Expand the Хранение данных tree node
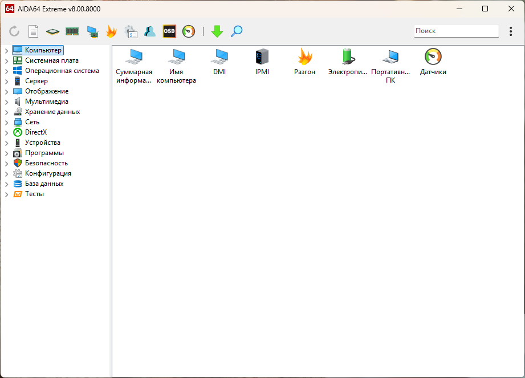This screenshot has height=378, width=525. [6, 112]
